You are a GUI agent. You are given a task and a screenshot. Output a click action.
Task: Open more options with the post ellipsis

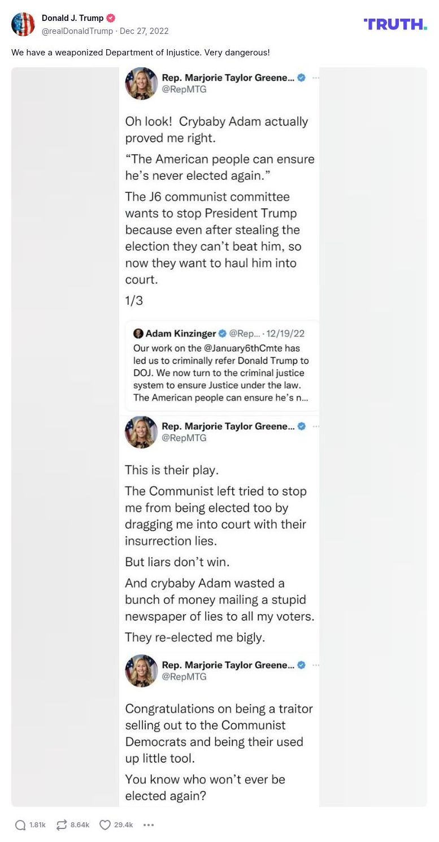pyautogui.click(x=148, y=825)
